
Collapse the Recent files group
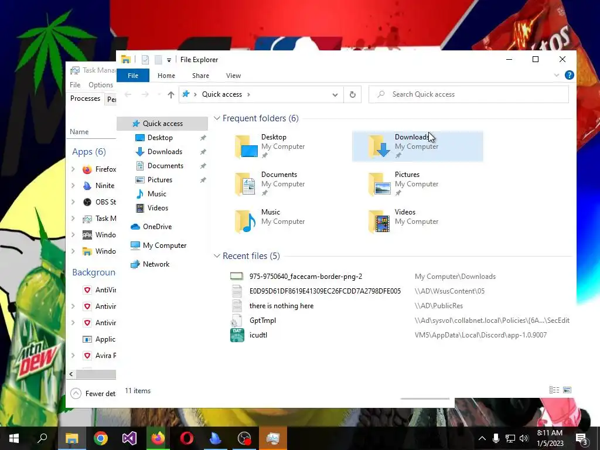point(217,255)
